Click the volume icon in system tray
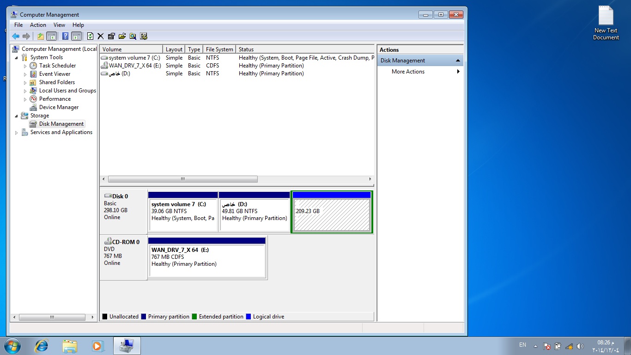Viewport: 631px width, 355px height. (x=580, y=346)
